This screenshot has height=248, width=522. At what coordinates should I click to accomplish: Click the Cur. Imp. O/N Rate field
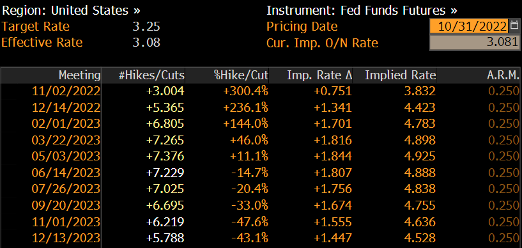pos(475,43)
